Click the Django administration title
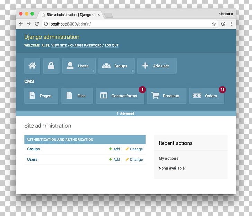252x216 pixels. pyautogui.click(x=52, y=37)
